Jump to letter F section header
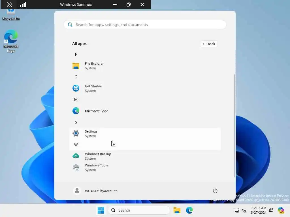The width and height of the screenshot is (290, 217). [x=76, y=54]
